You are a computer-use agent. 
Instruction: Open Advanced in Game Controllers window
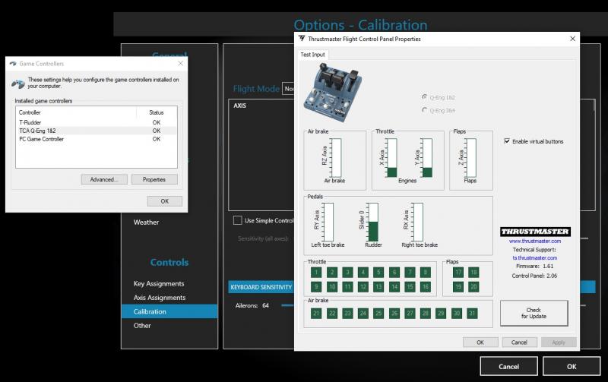point(104,179)
